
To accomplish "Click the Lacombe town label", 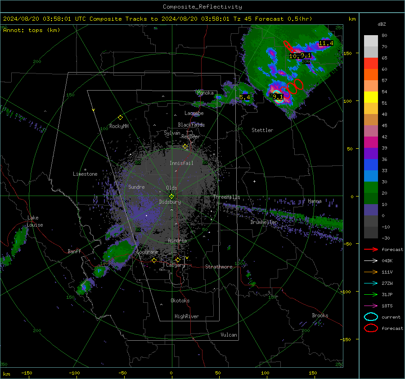I will [x=194, y=113].
